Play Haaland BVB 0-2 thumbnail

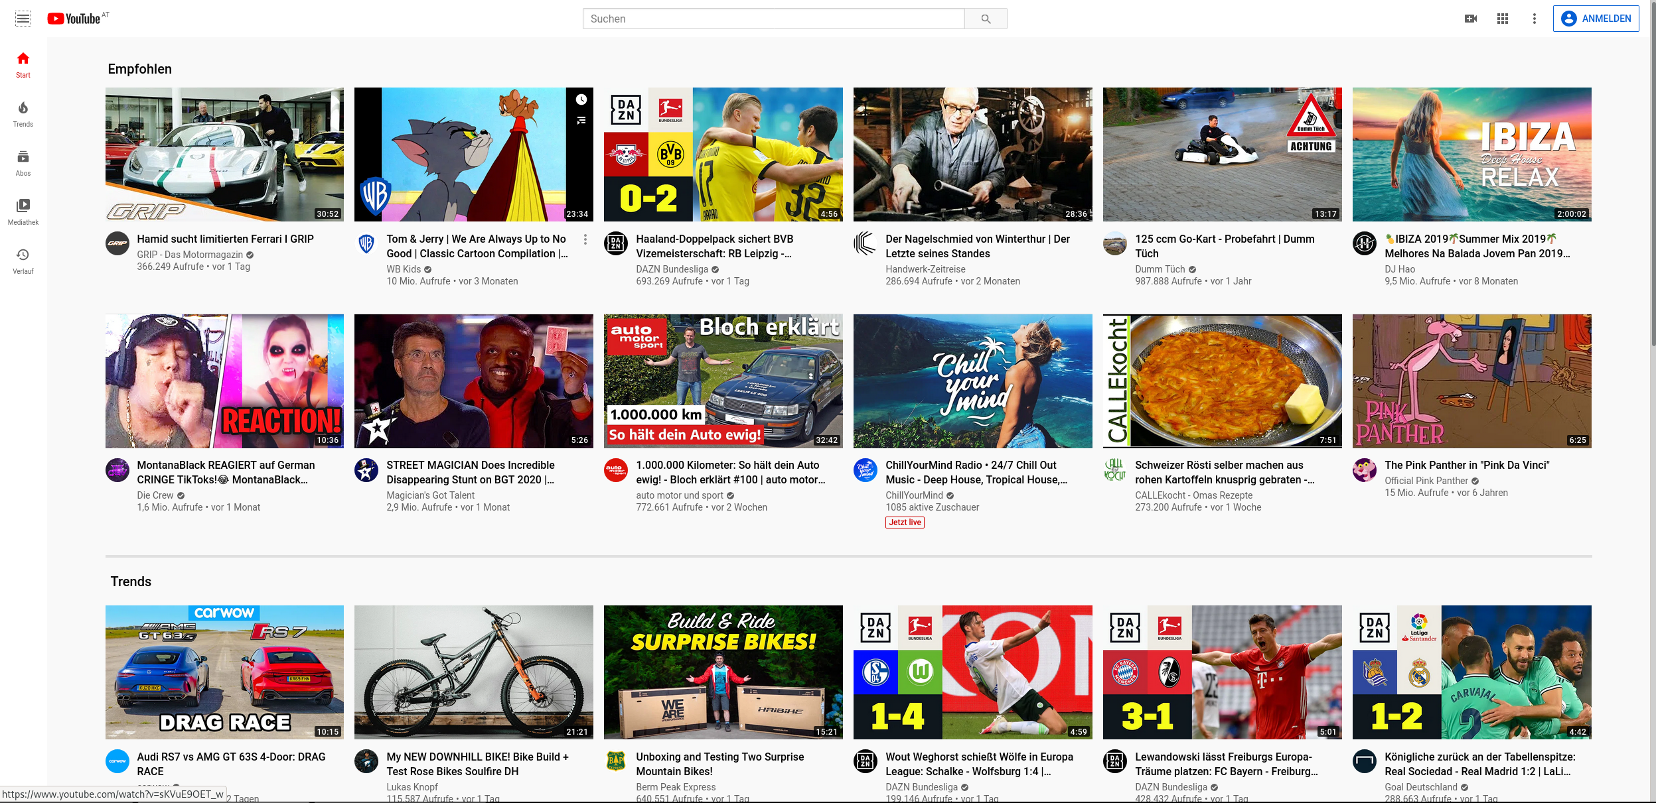click(723, 154)
